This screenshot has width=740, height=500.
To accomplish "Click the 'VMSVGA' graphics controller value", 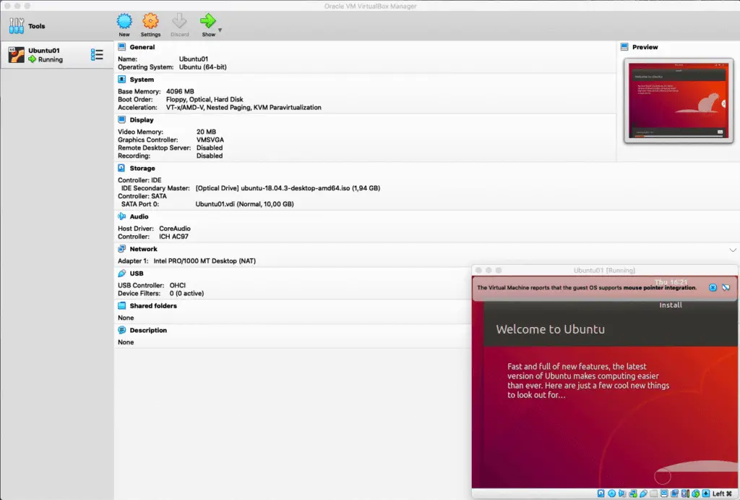I will pos(210,140).
